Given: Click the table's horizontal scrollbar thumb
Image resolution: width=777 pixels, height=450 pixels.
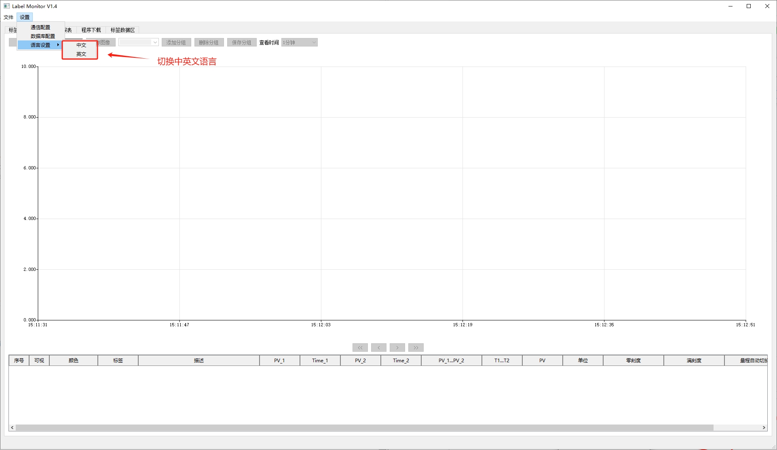Looking at the screenshot, I should point(364,427).
